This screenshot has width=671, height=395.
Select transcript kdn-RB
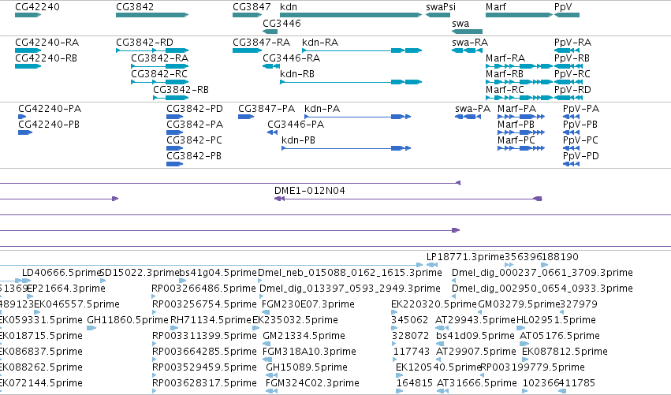click(351, 82)
